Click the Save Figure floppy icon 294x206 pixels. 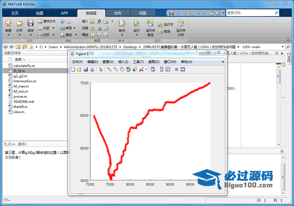86,70
